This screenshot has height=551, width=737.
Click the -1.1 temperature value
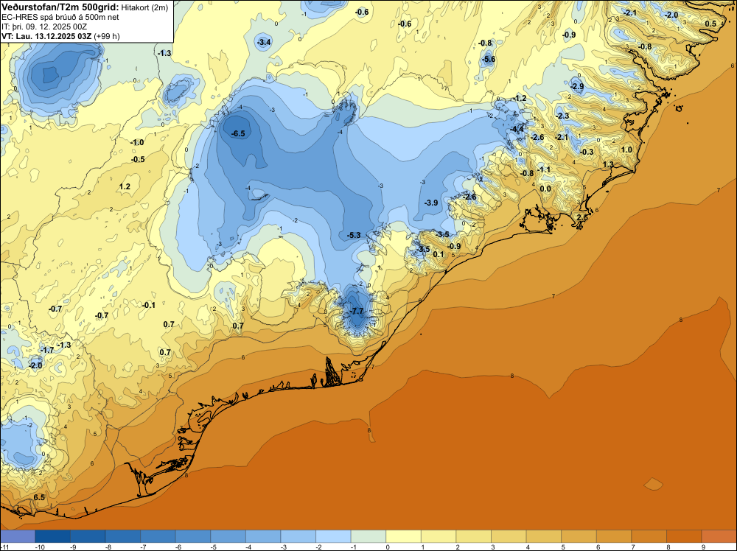[x=544, y=169]
